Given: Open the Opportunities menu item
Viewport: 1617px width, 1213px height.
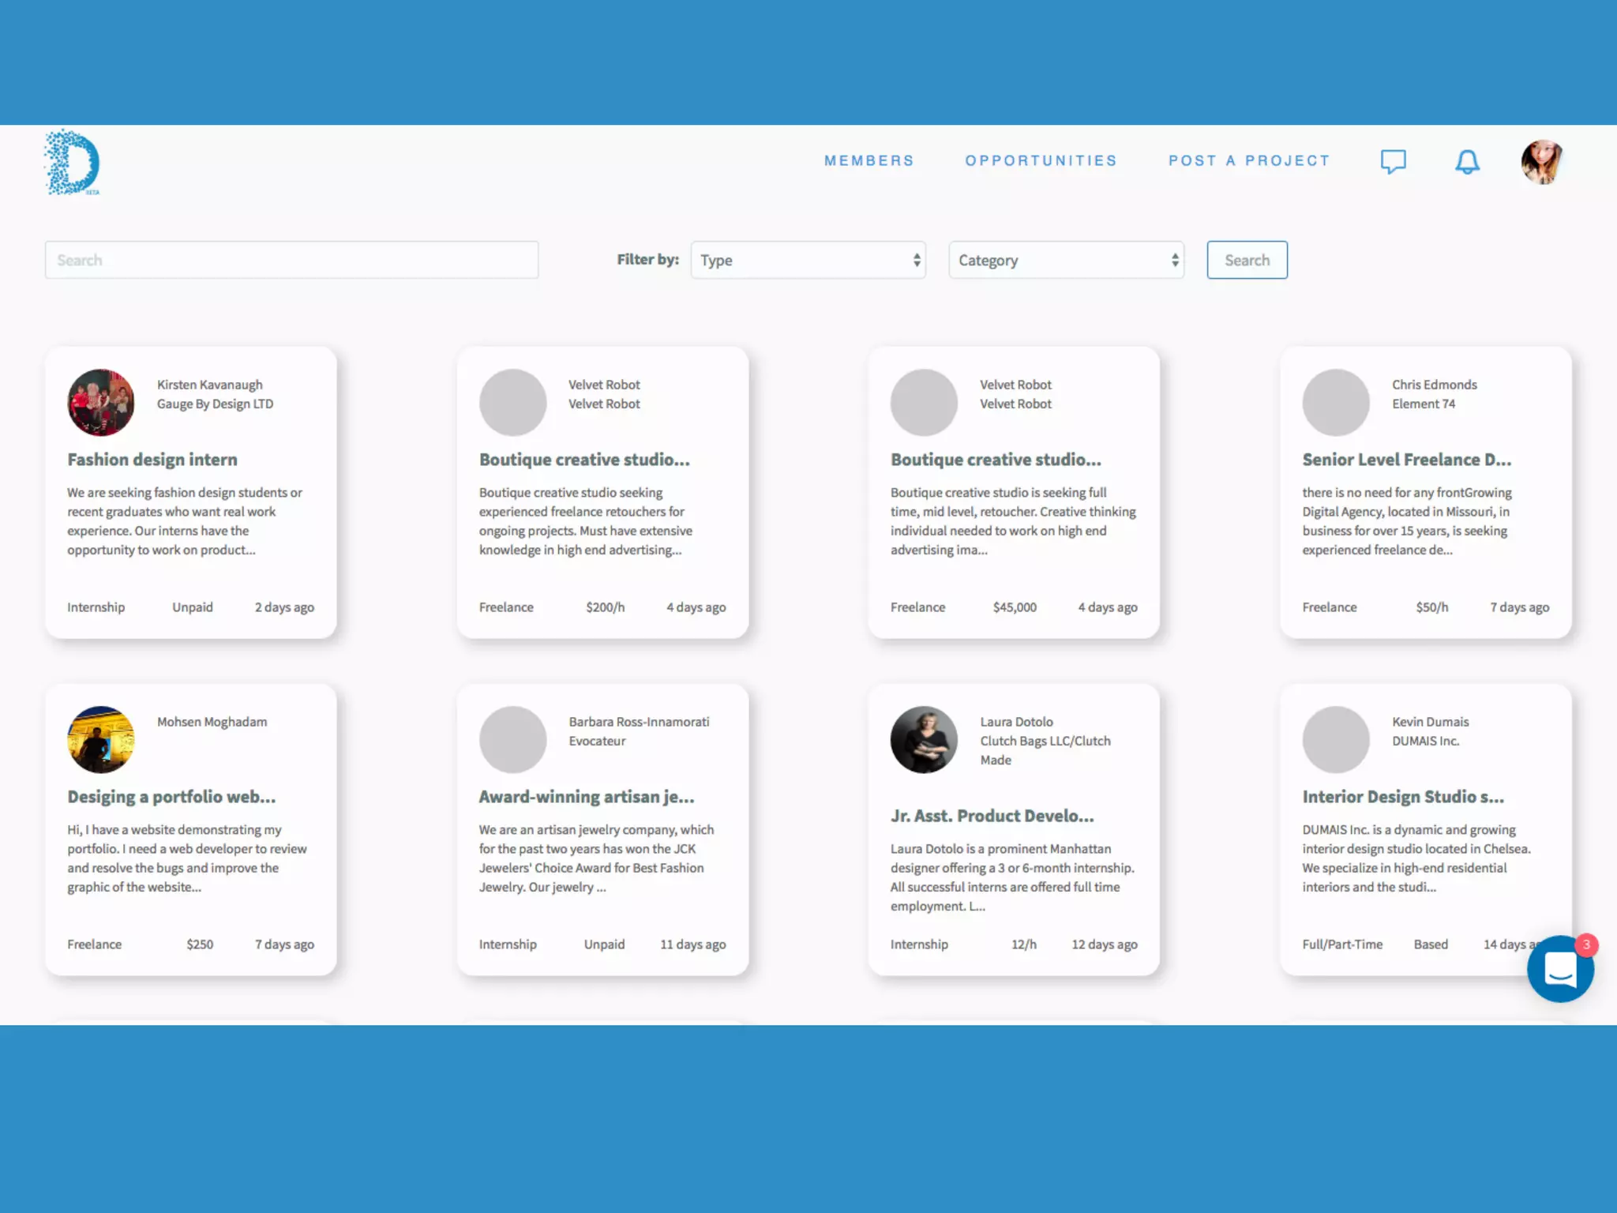Looking at the screenshot, I should 1041,161.
